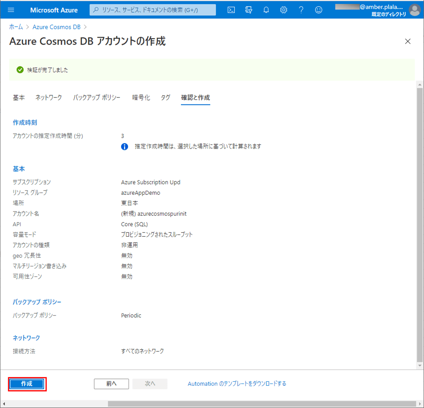Click the 容量モード label
The height and width of the screenshot is (408, 424).
pyautogui.click(x=24, y=235)
